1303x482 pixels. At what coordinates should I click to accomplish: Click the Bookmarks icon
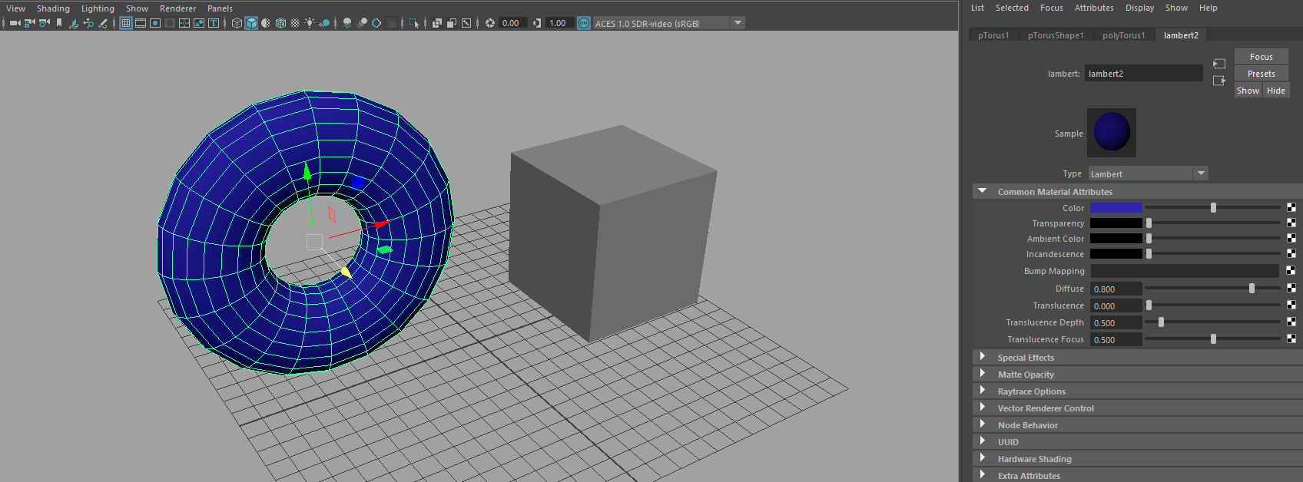coord(59,23)
